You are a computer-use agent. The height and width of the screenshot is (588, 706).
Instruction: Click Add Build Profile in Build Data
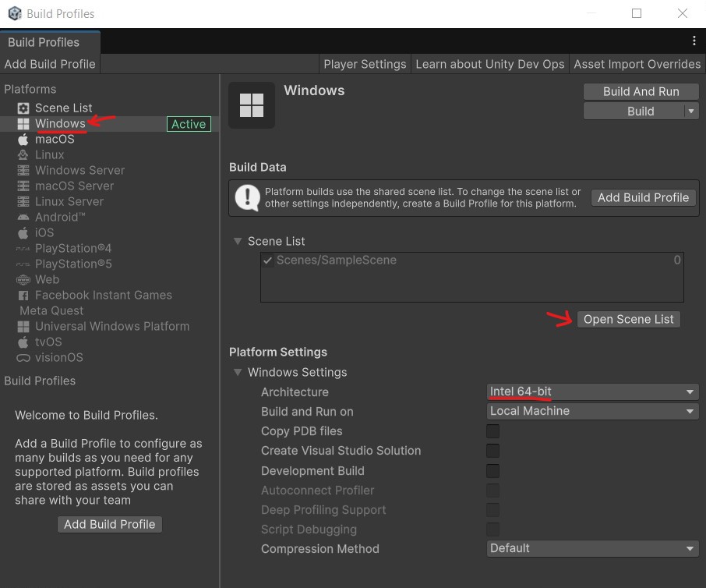tap(644, 198)
